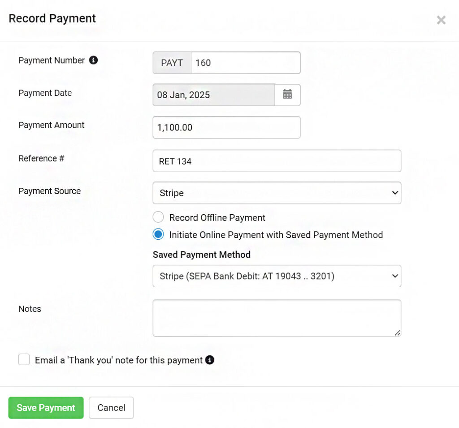The width and height of the screenshot is (459, 428).
Task: Click the Payment Amount field 1,100.00
Action: (x=226, y=127)
